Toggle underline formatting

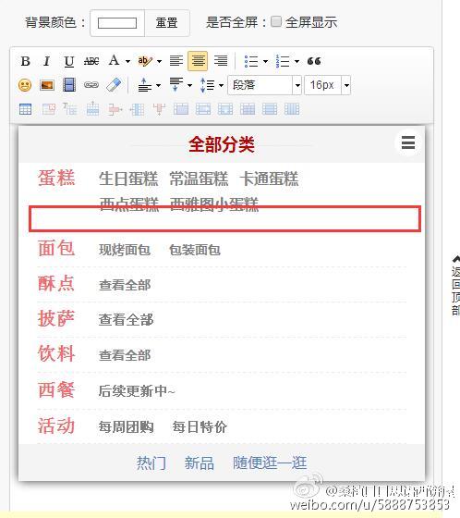(x=69, y=61)
